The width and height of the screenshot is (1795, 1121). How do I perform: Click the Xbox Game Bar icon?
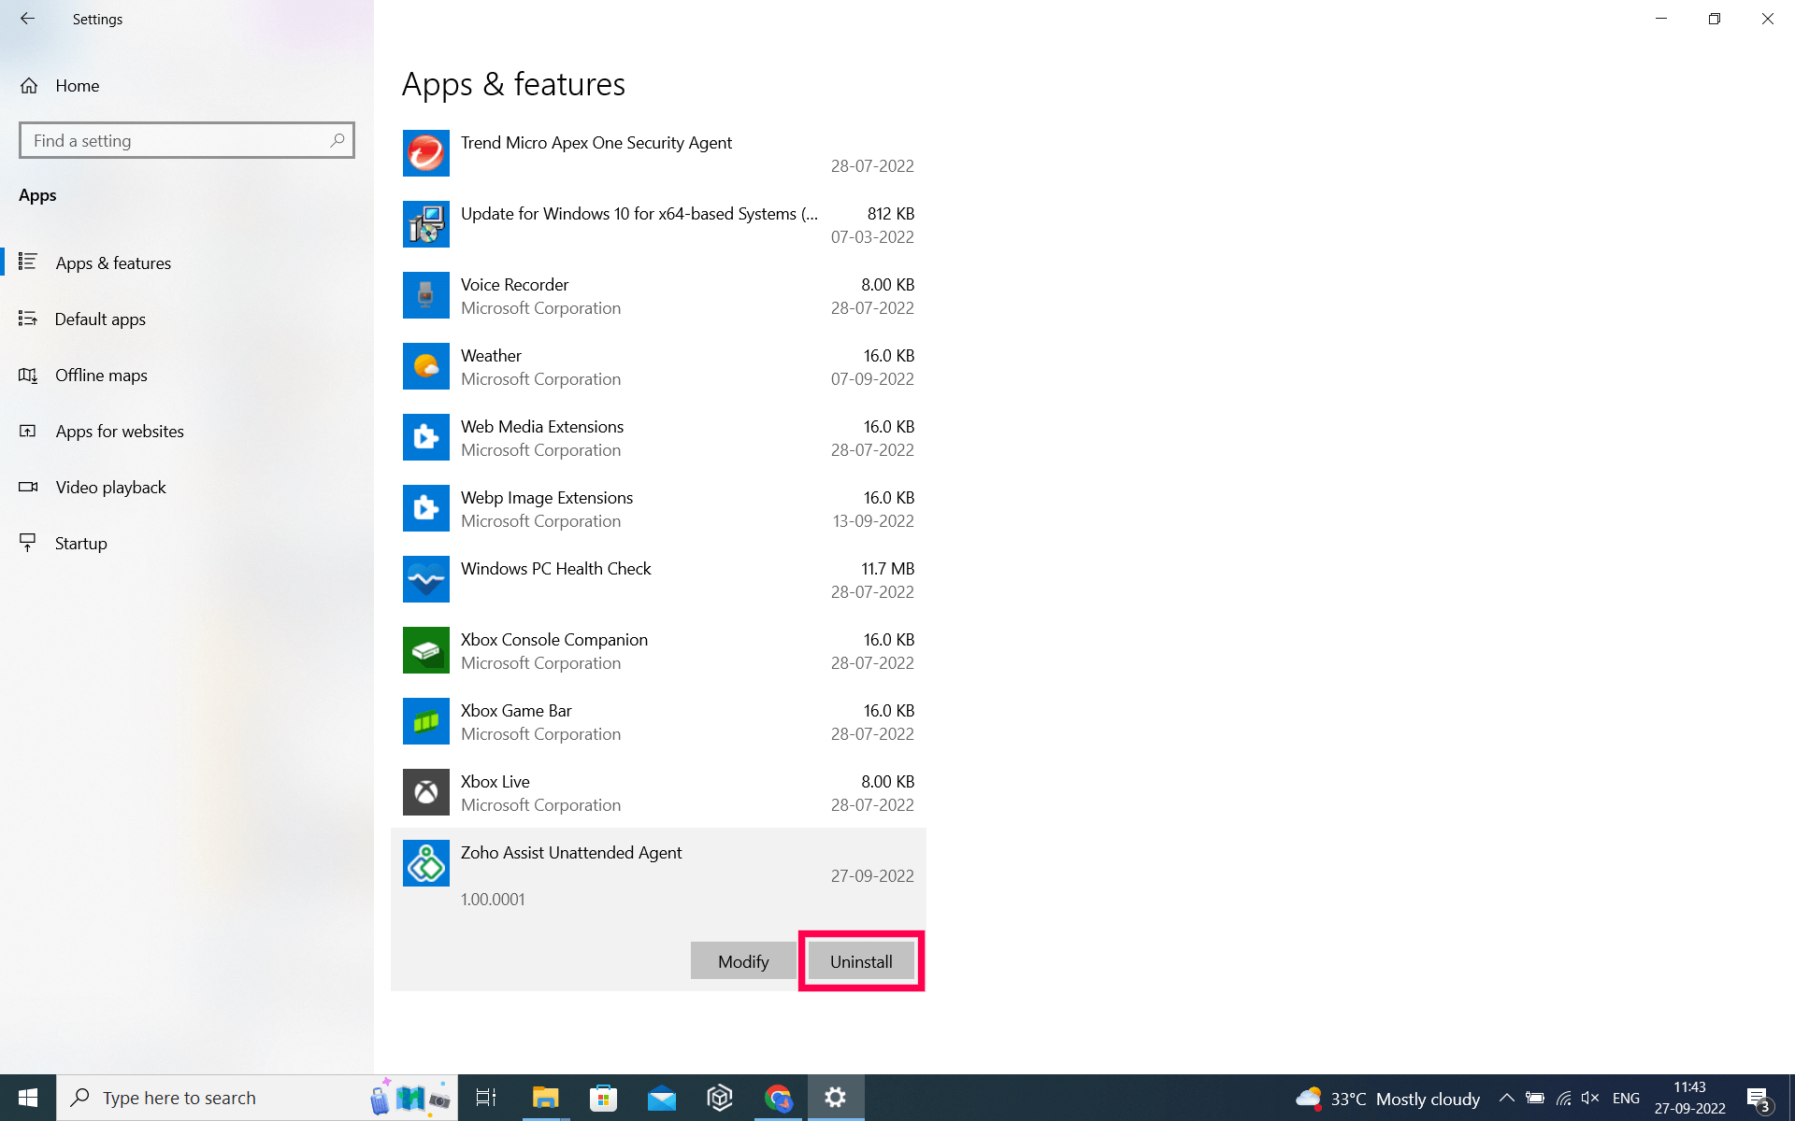(x=425, y=721)
